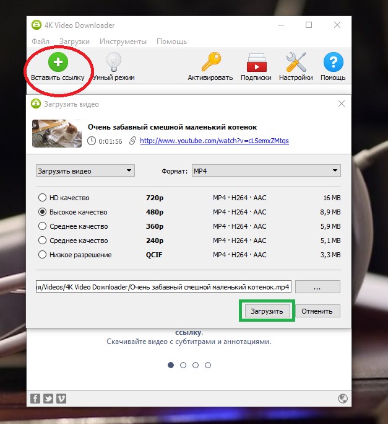The height and width of the screenshot is (424, 388).
Task: Open the Формат MP4 dropdown
Action: coord(265,170)
